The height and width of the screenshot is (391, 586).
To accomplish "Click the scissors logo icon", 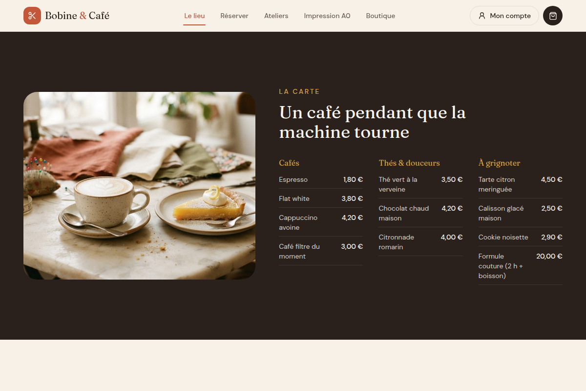I will [32, 16].
